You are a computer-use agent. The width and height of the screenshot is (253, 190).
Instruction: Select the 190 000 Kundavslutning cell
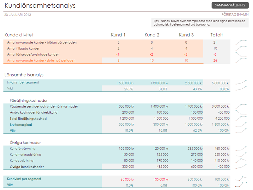click(x=162, y=161)
